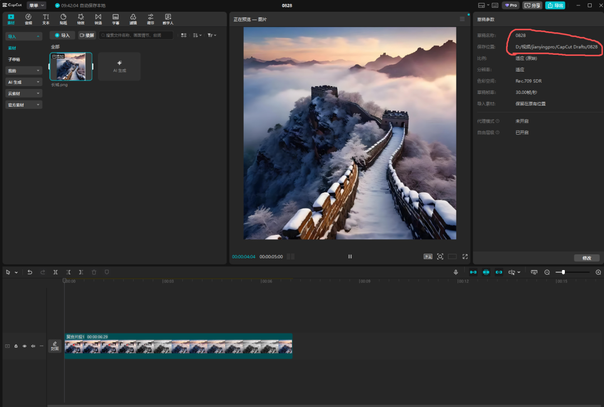The width and height of the screenshot is (604, 407).
Task: Open the 菜单 dropdown in the title bar
Action: point(36,5)
